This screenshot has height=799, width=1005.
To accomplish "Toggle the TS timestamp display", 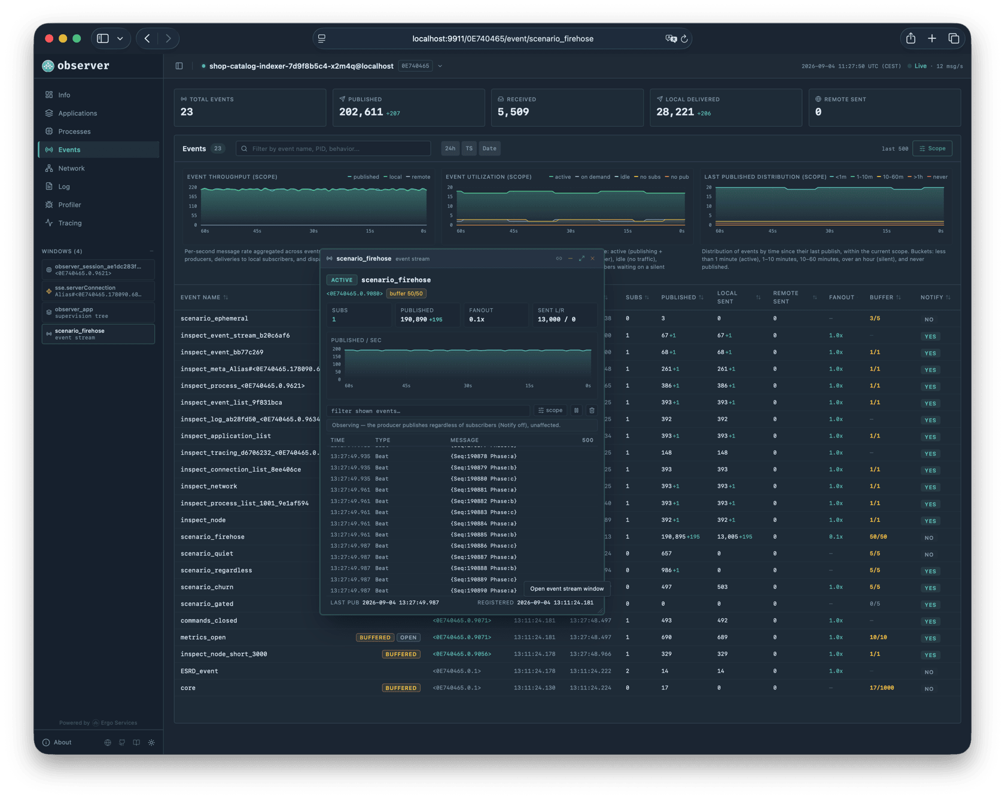I will [x=469, y=148].
